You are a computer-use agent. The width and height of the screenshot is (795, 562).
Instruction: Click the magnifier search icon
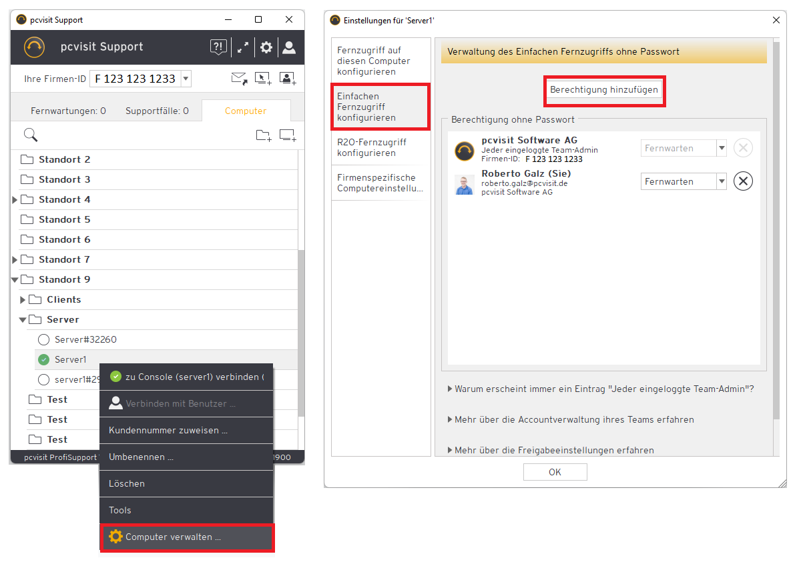pyautogui.click(x=31, y=135)
